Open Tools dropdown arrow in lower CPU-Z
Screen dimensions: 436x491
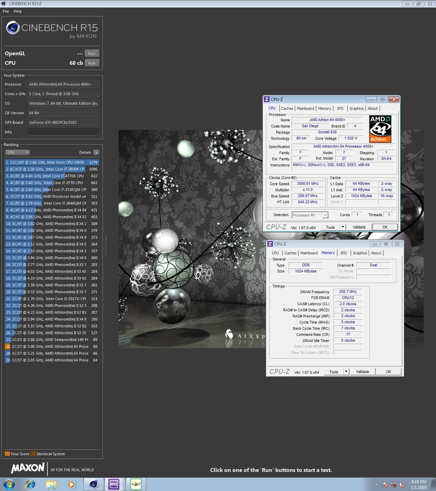(x=346, y=372)
